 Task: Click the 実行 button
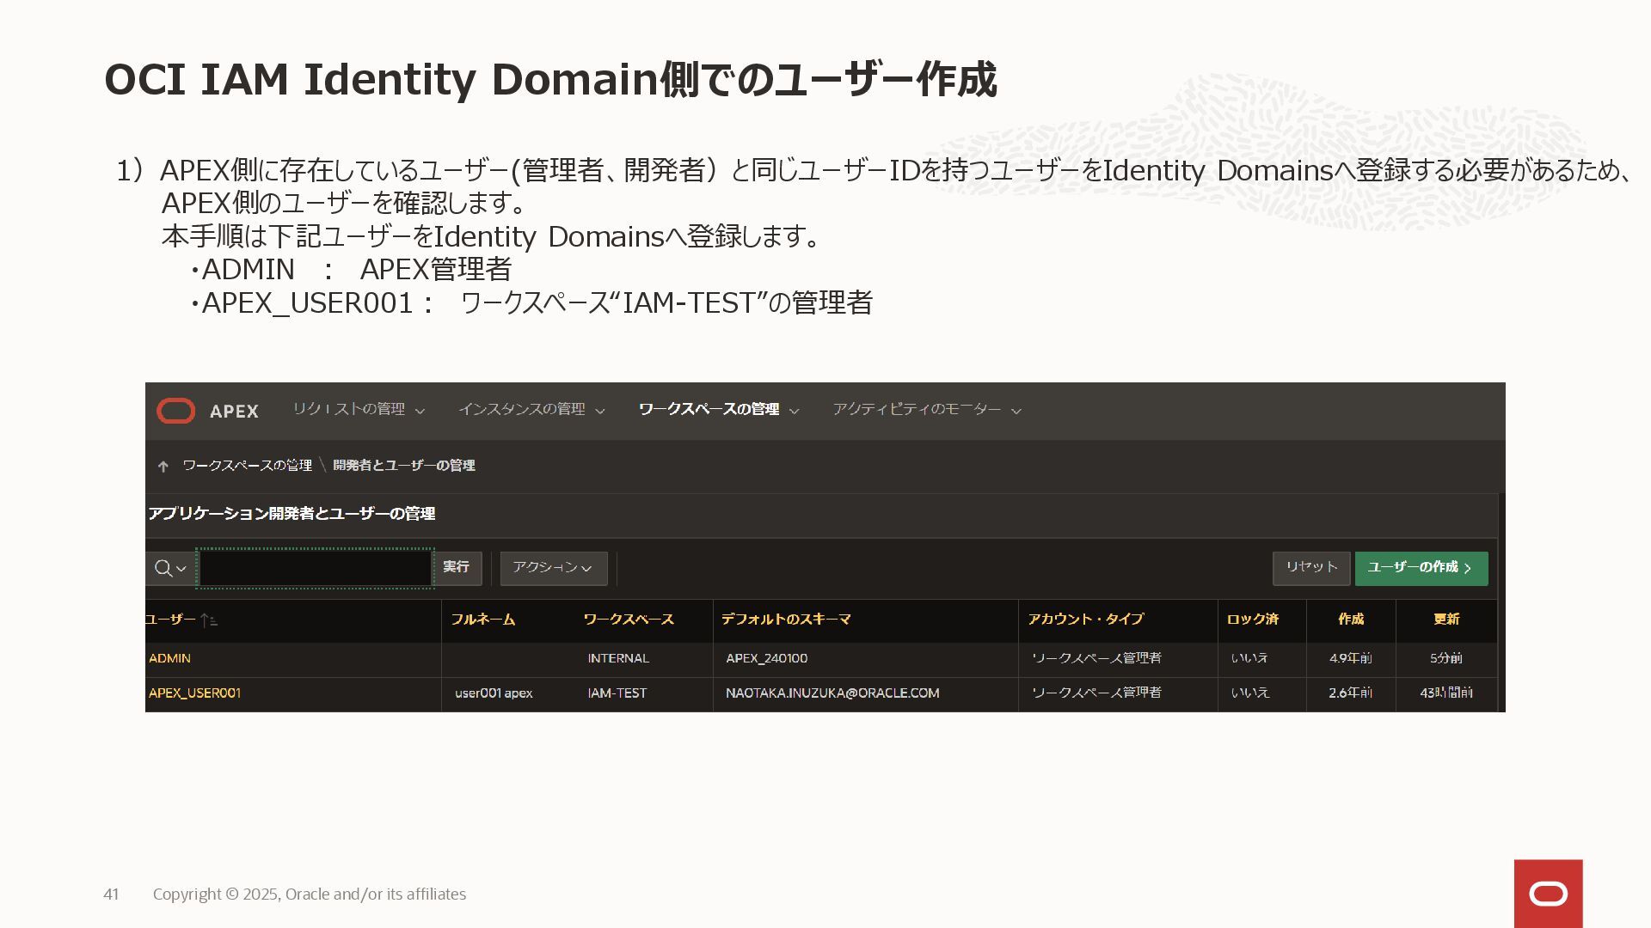tap(457, 567)
